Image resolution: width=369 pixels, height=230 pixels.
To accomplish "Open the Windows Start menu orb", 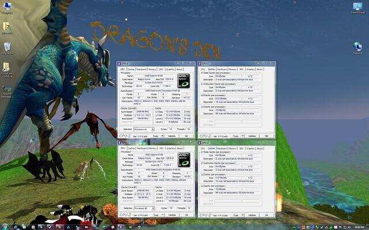I will point(5,226).
